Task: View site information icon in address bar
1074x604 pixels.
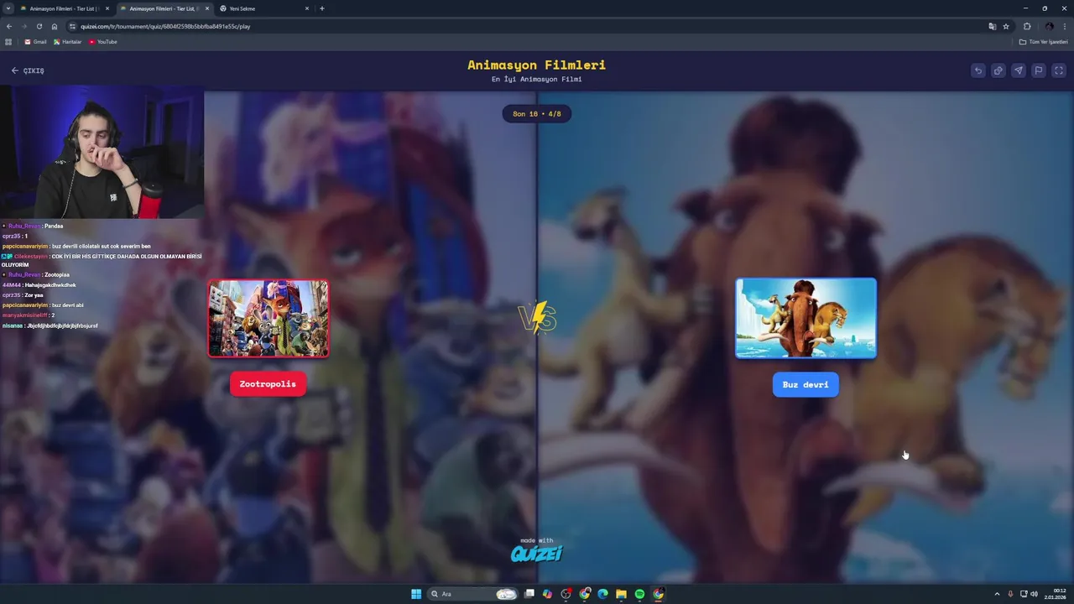Action: tap(73, 26)
